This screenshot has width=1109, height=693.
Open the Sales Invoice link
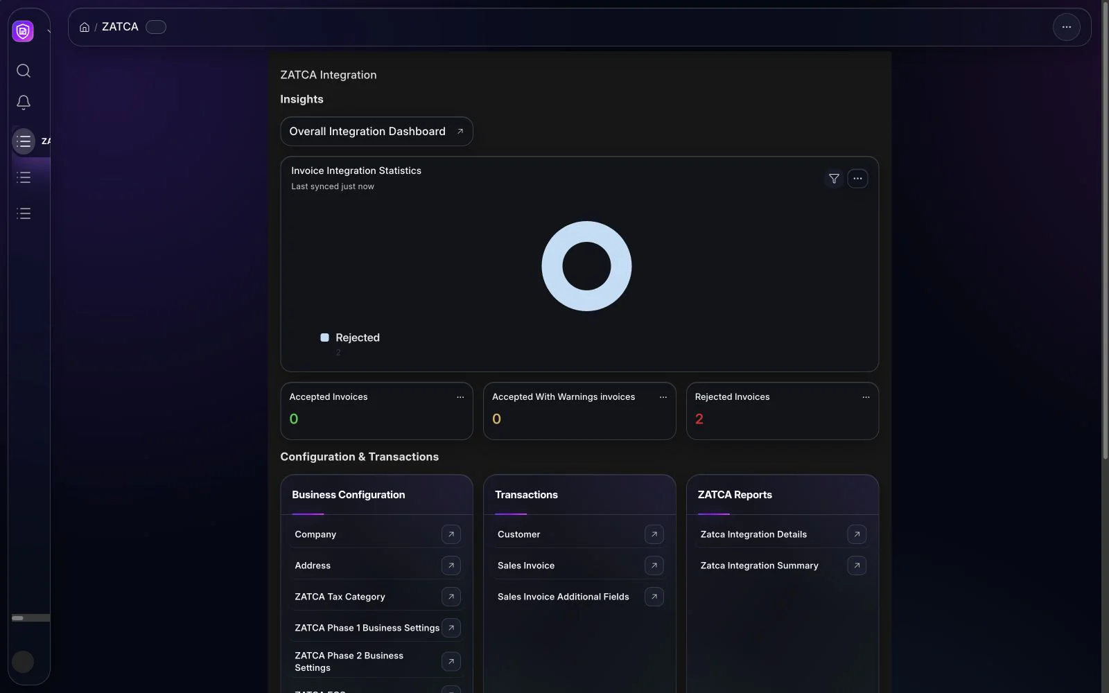(526, 565)
